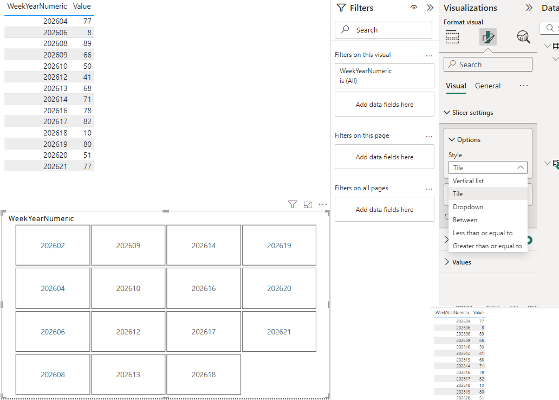Click table row 202608 with value 89
The height and width of the screenshot is (400, 559).
(49, 43)
